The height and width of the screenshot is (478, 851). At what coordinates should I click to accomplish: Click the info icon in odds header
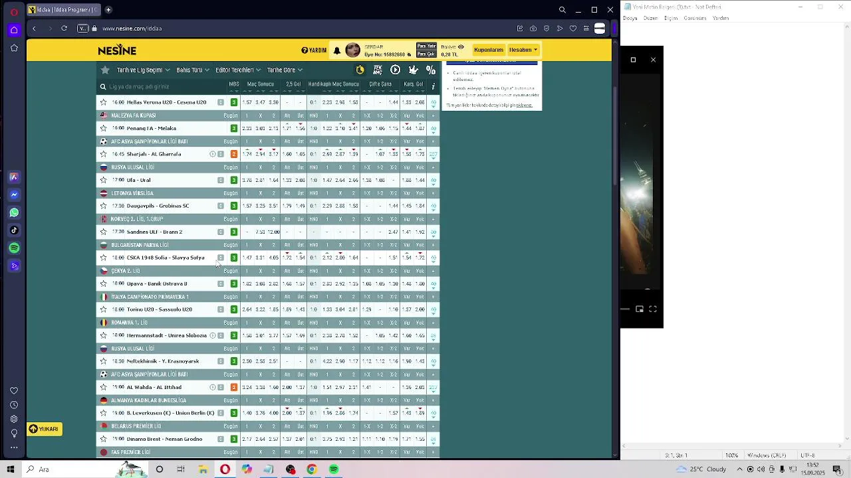pyautogui.click(x=433, y=86)
